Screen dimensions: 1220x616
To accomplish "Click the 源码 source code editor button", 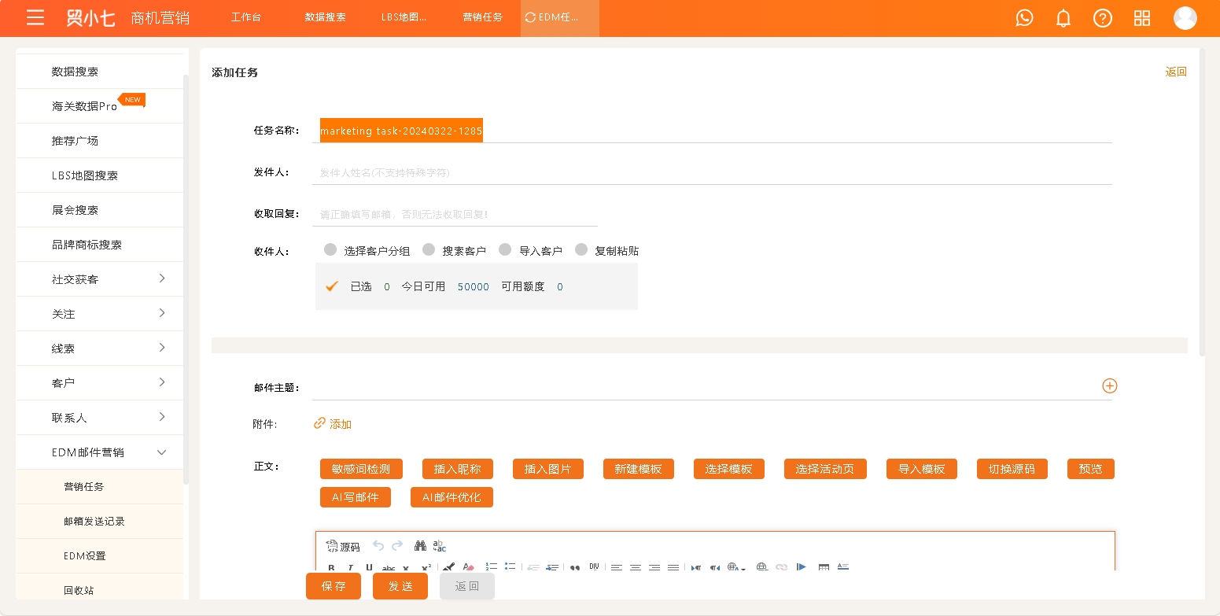I will click(343, 546).
